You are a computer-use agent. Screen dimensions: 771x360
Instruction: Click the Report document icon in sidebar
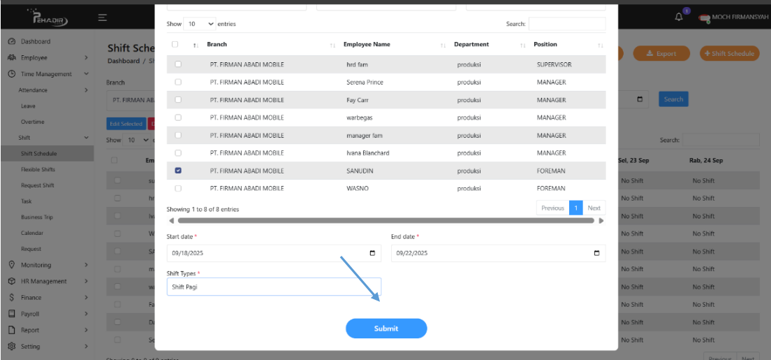pos(12,330)
